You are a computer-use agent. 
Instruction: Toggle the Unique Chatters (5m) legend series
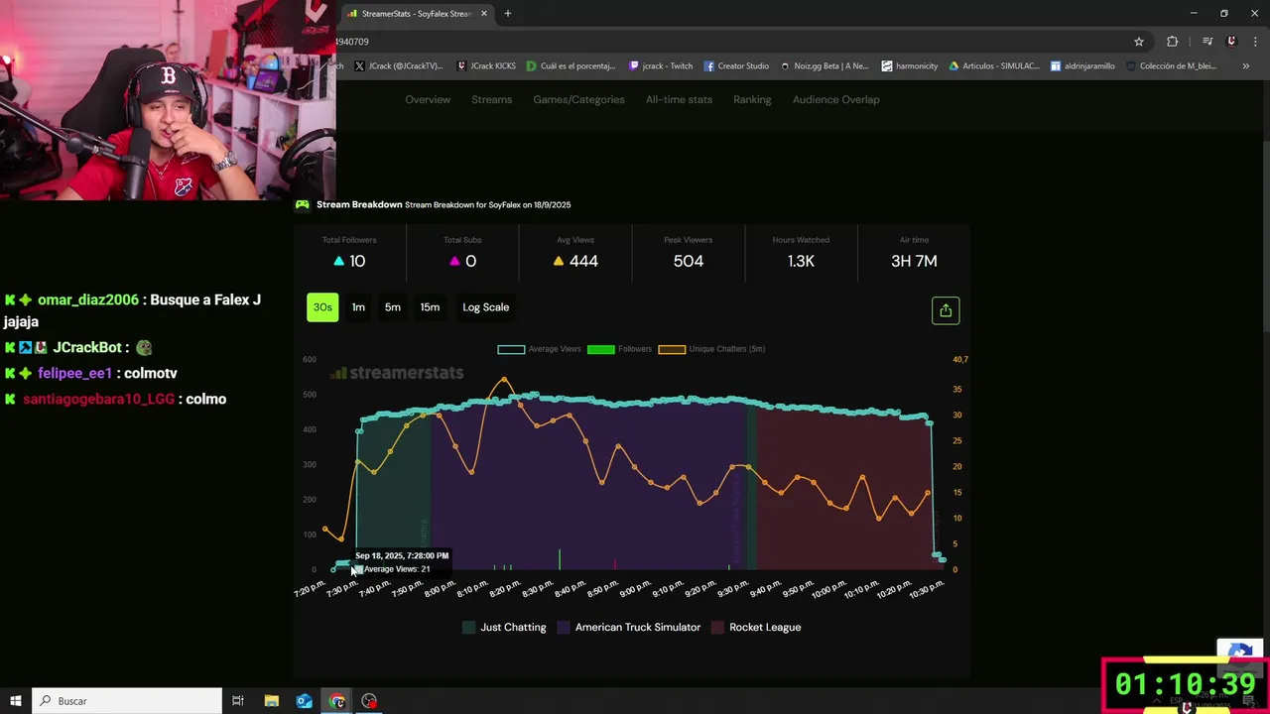(x=711, y=349)
